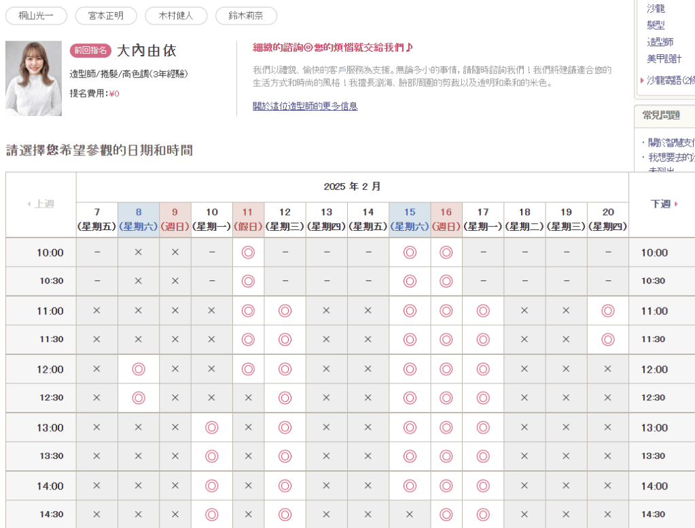Choose February 10 at 13:00 slot
Image resolution: width=695 pixels, height=528 pixels.
point(211,428)
